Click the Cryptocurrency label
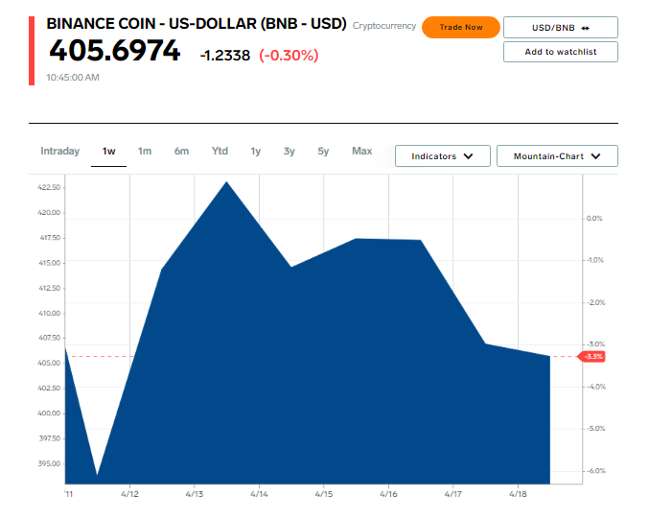The width and height of the screenshot is (649, 520). click(x=384, y=26)
